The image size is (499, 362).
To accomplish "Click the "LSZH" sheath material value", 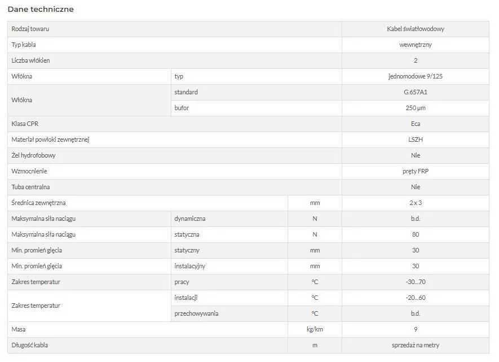I will [416, 139].
